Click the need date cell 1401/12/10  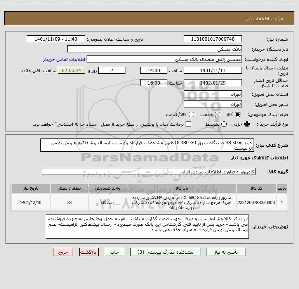click(31, 202)
